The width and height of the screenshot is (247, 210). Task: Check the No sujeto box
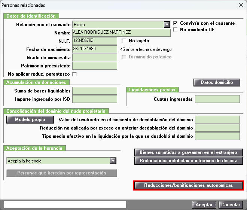click(x=124, y=41)
